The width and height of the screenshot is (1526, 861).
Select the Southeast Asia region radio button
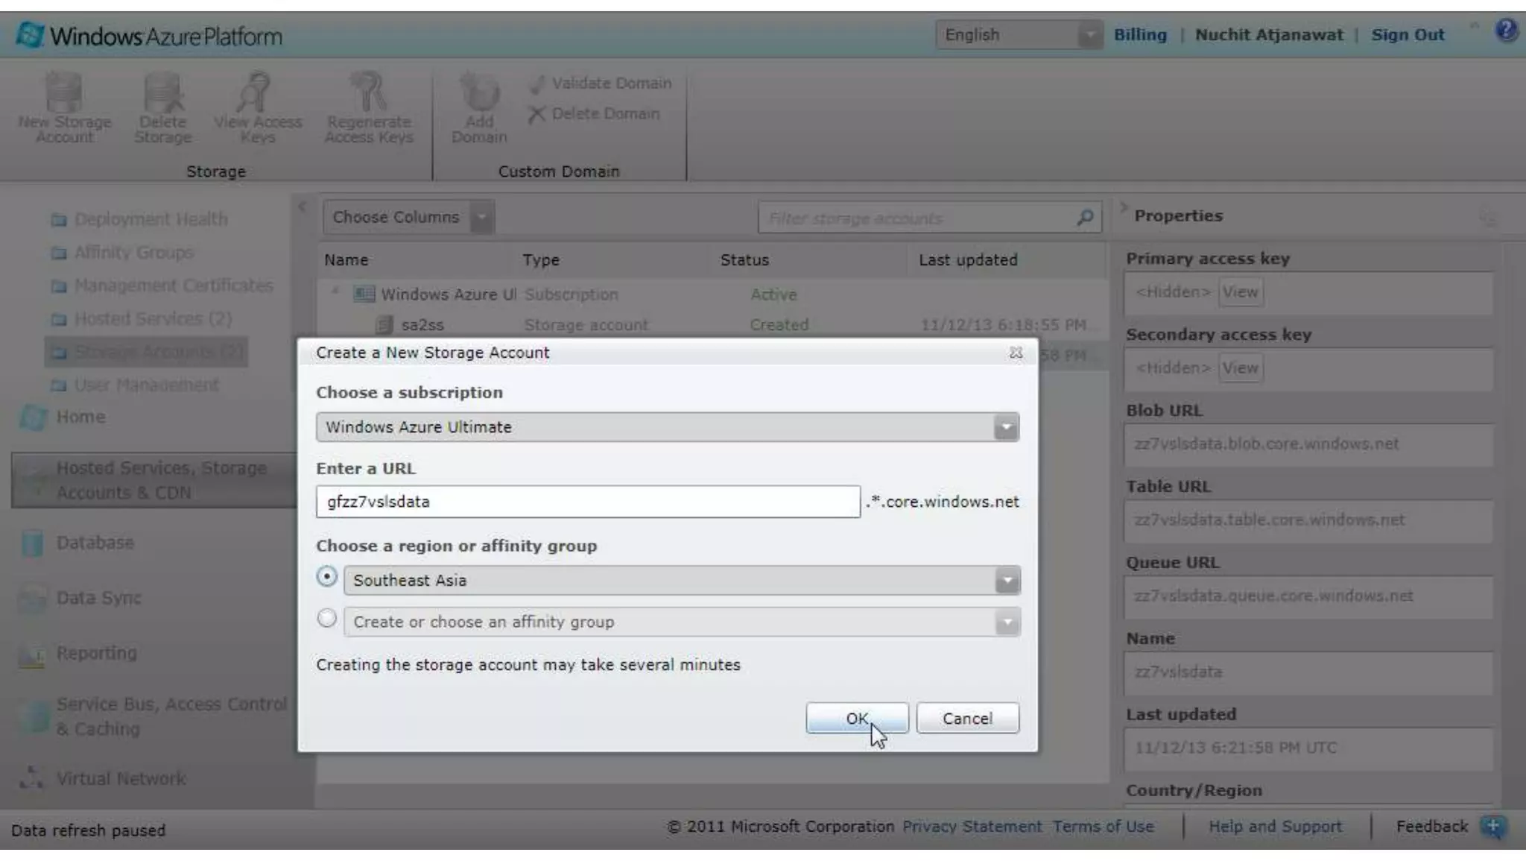(326, 577)
